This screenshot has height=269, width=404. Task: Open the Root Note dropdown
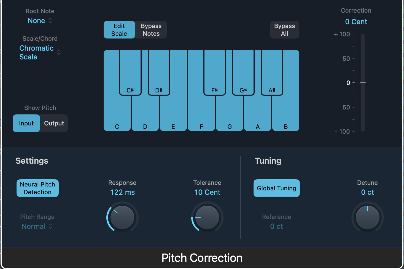pyautogui.click(x=40, y=21)
